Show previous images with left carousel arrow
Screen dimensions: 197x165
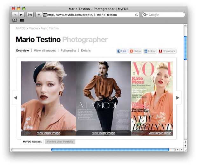[16, 98]
